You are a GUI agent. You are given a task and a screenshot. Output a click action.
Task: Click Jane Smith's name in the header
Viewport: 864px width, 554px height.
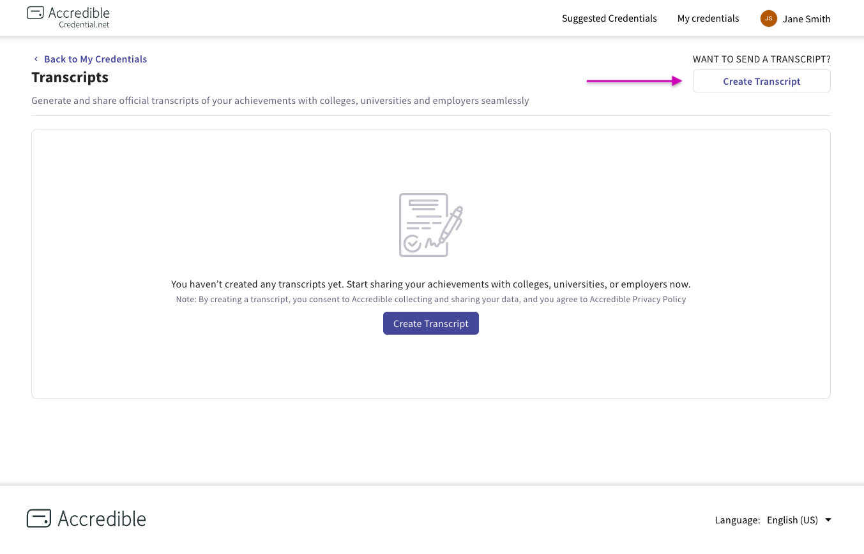click(x=806, y=18)
